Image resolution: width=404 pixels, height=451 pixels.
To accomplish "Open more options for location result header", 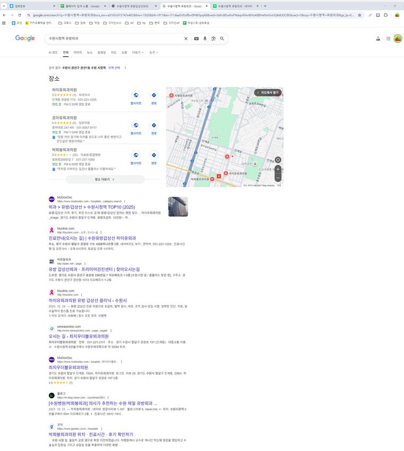I will point(125,68).
